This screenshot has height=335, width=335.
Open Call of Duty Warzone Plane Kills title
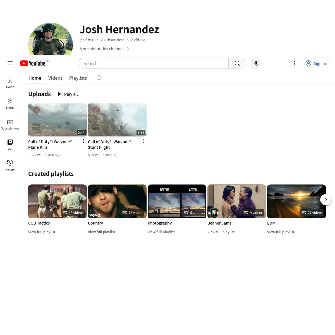coord(50,144)
